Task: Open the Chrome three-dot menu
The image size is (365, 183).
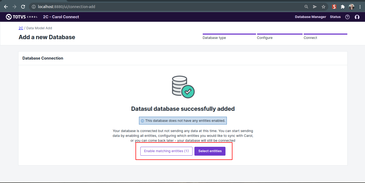Action: click(x=360, y=7)
